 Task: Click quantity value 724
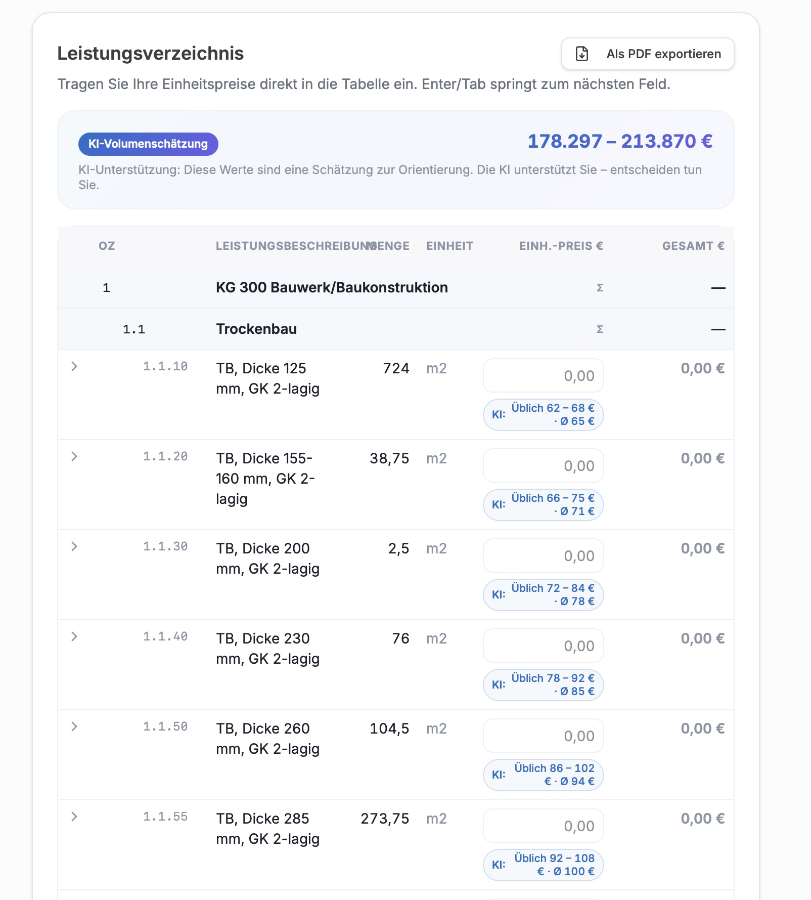tap(396, 368)
